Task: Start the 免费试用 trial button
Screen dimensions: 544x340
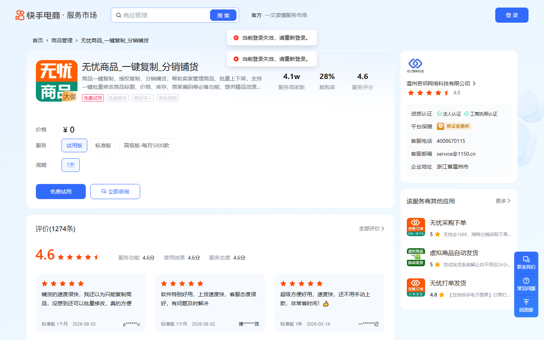Action: click(61, 192)
